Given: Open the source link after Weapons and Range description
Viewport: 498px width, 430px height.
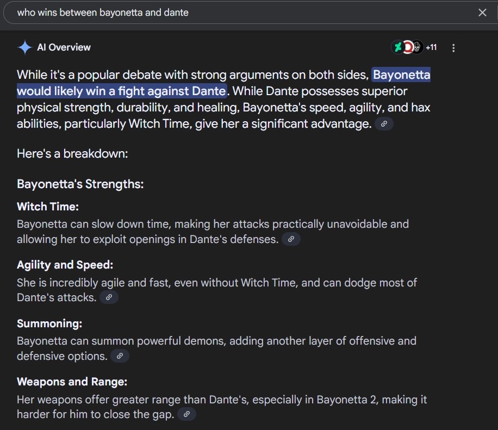Looking at the screenshot, I should (186, 414).
